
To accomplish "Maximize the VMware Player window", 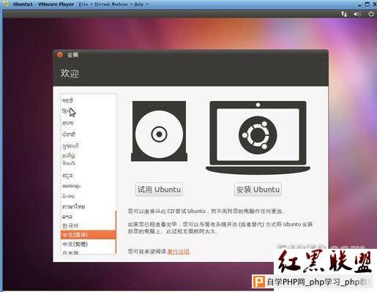I will (x=367, y=4).
